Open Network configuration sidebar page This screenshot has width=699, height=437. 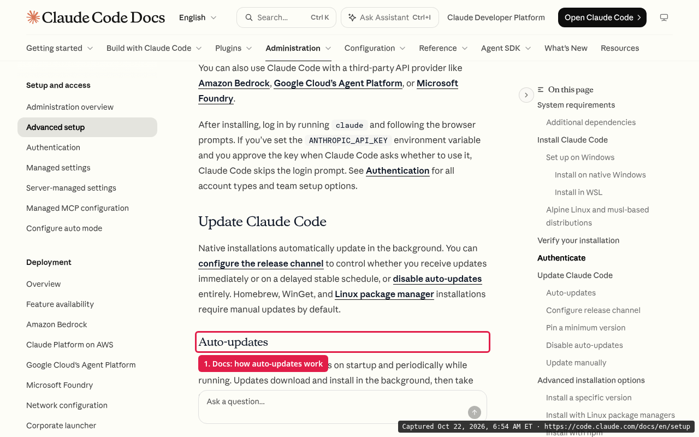coord(67,405)
